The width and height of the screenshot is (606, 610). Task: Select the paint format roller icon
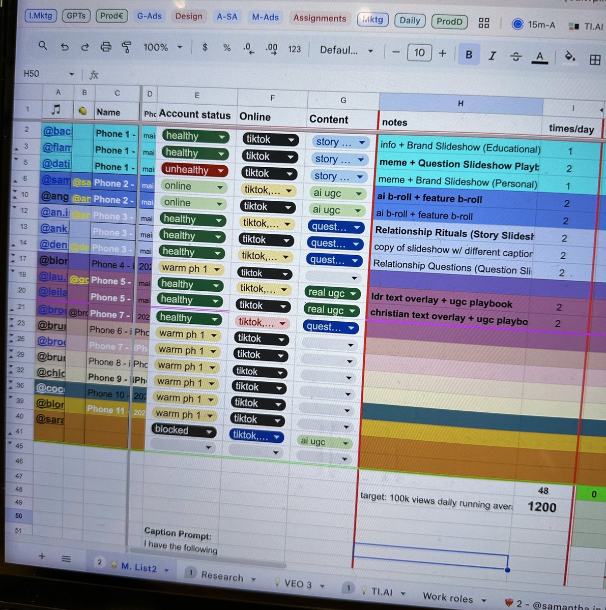point(127,47)
